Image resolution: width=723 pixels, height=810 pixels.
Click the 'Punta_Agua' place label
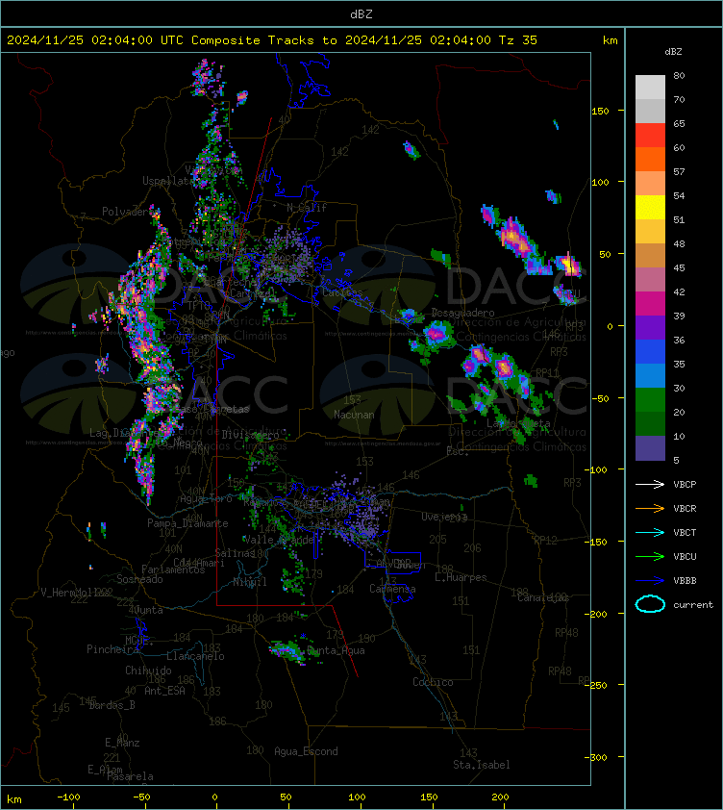pos(337,650)
